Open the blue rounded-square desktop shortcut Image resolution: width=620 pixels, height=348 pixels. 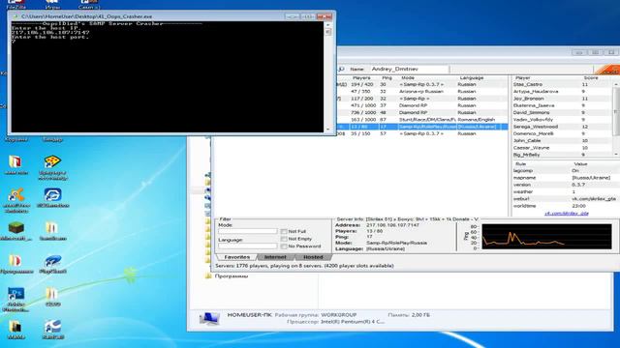(x=52, y=195)
